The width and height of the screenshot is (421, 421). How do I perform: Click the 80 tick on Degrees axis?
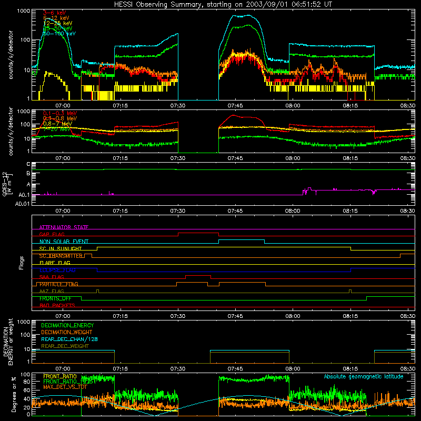point(27,382)
